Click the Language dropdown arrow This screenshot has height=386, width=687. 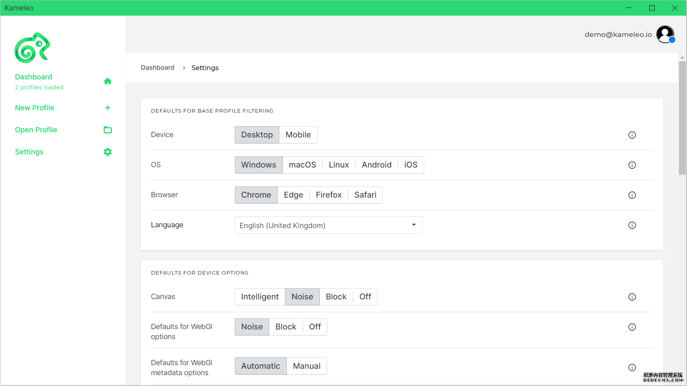pos(414,225)
